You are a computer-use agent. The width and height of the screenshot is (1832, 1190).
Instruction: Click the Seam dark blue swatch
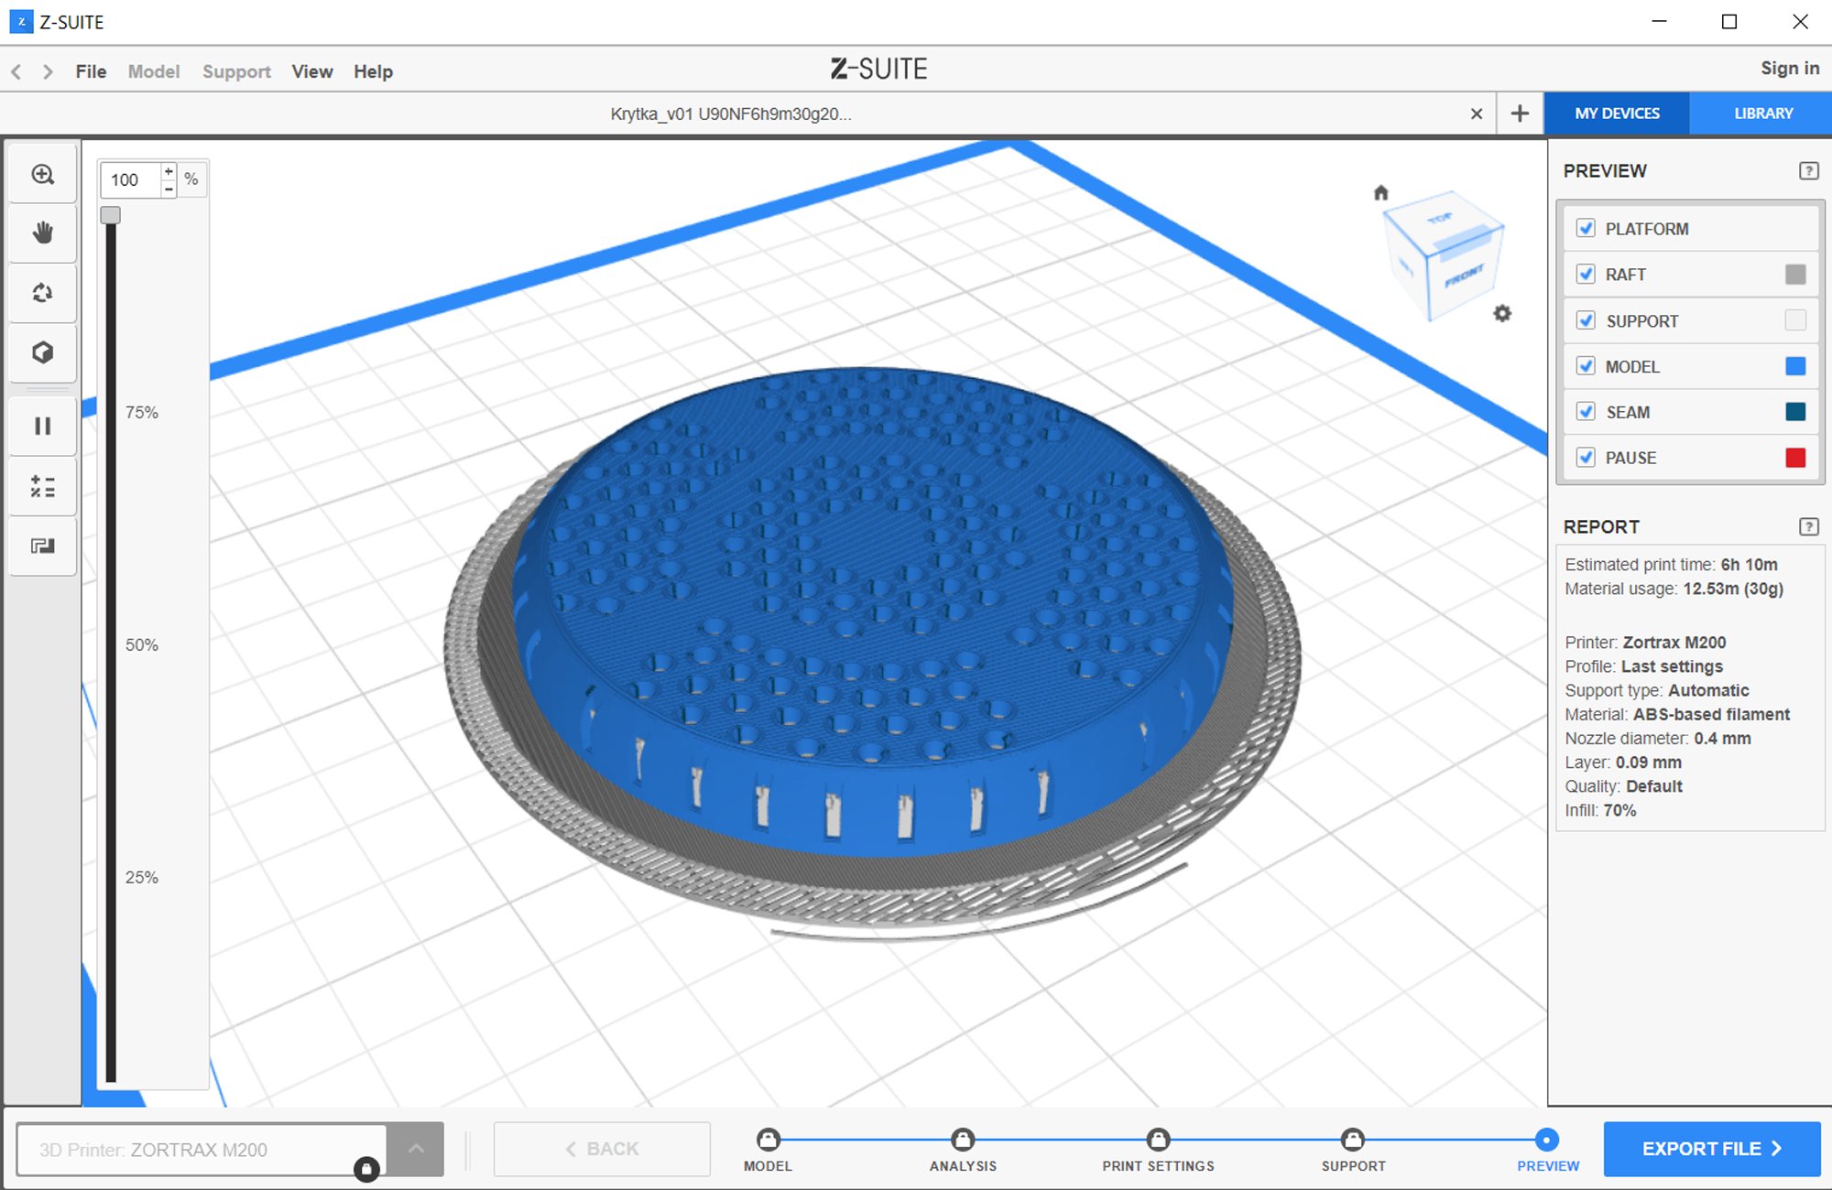(x=1795, y=412)
